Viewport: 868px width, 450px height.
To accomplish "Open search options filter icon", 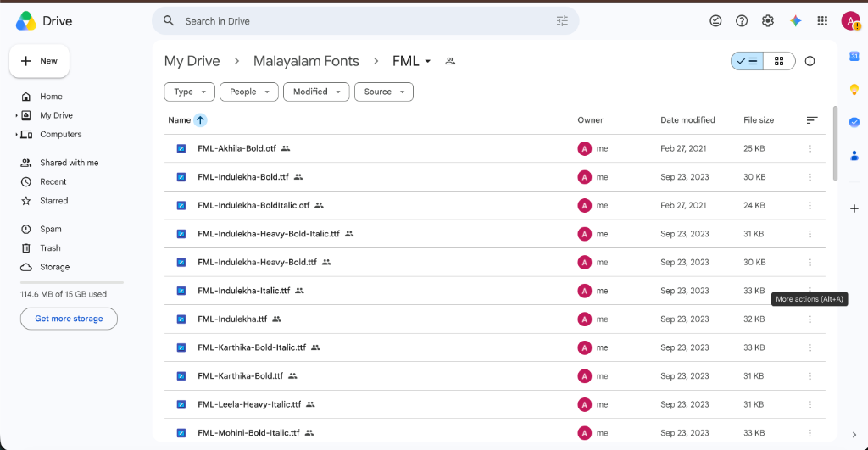I will coord(562,21).
